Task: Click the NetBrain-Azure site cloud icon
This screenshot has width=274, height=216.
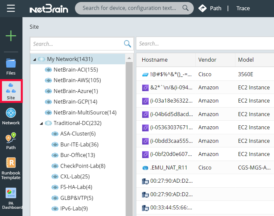Action: [48, 91]
